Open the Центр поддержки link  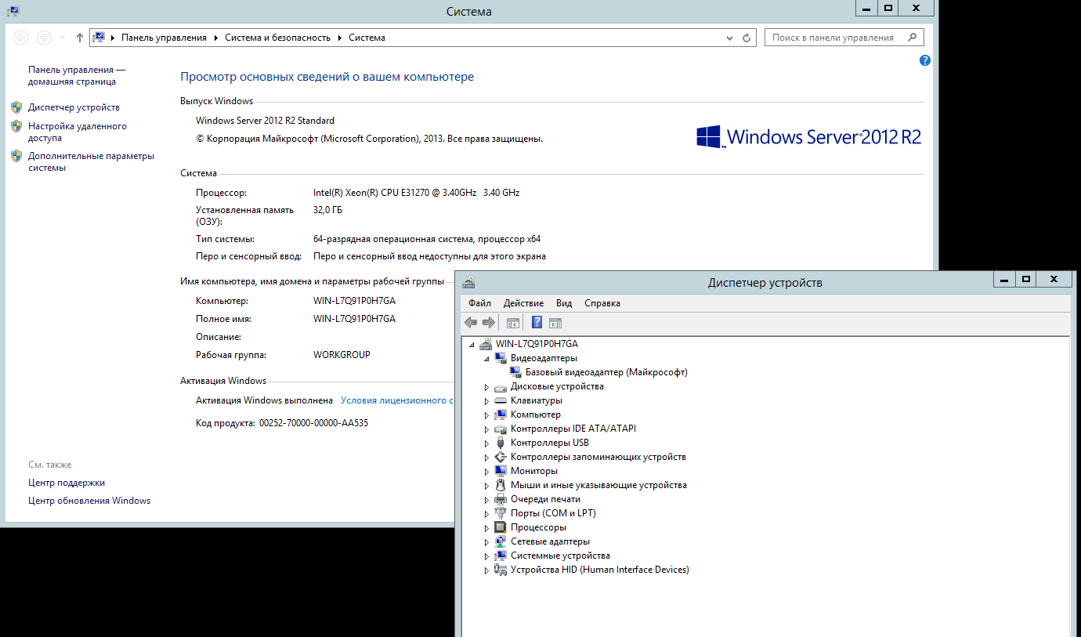[x=67, y=483]
